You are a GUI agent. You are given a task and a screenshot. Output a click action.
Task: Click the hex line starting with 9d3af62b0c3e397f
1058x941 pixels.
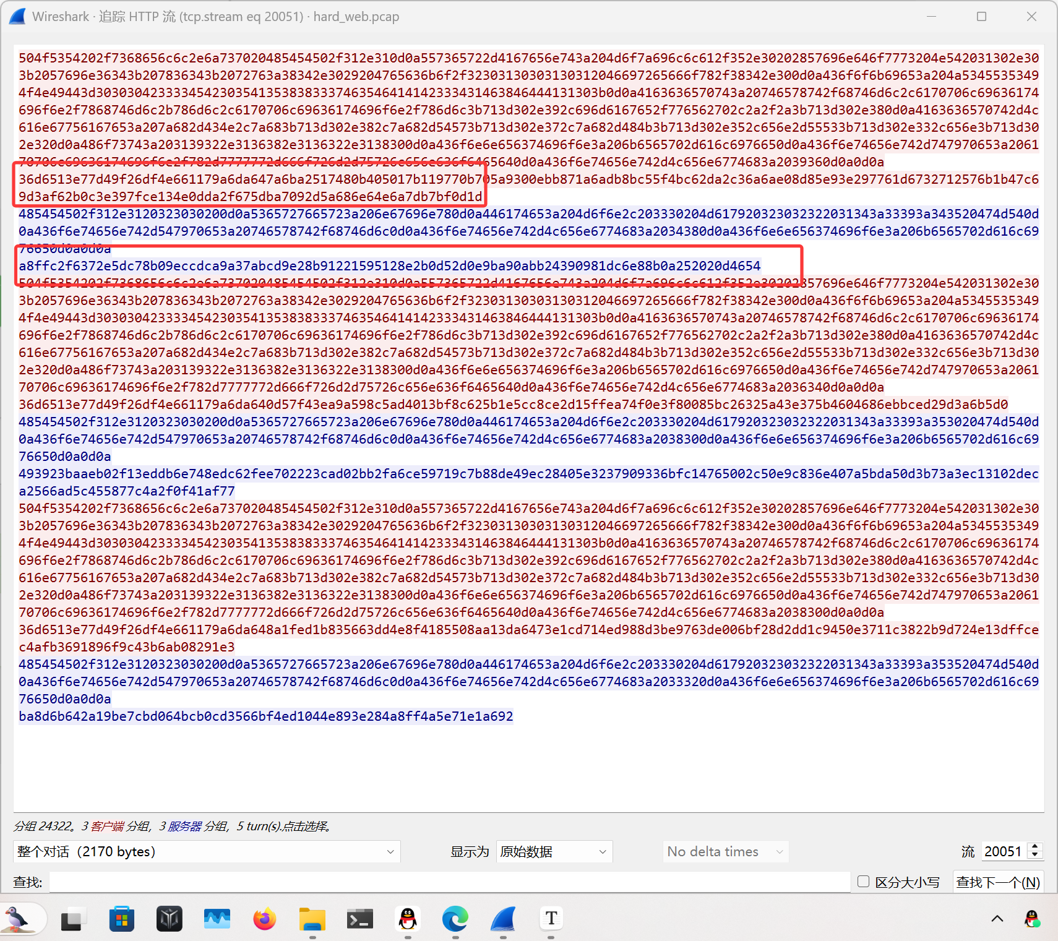click(251, 197)
